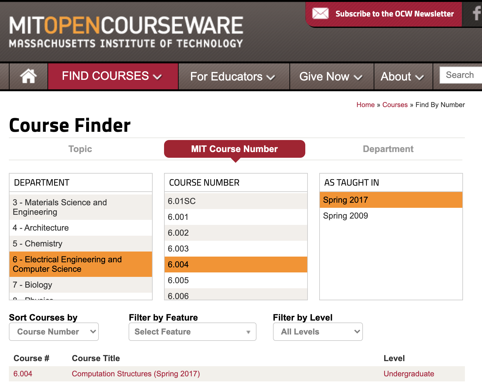Choose course number 6.01SC

coord(236,201)
